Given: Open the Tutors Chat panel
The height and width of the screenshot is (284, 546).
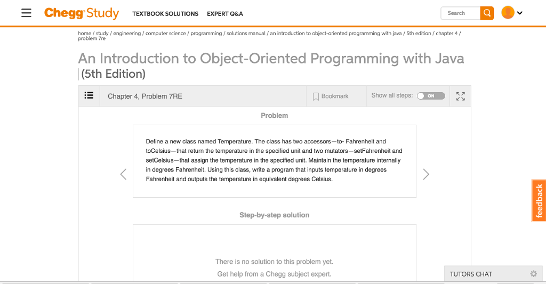Looking at the screenshot, I should pyautogui.click(x=471, y=274).
